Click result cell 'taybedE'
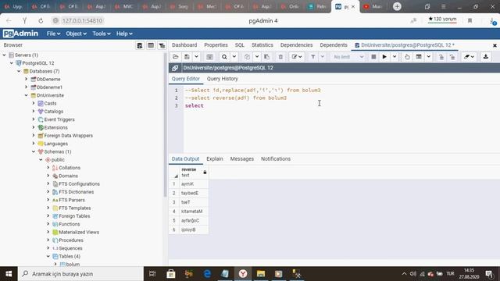Viewport: 500px width, 281px height. pos(194,193)
